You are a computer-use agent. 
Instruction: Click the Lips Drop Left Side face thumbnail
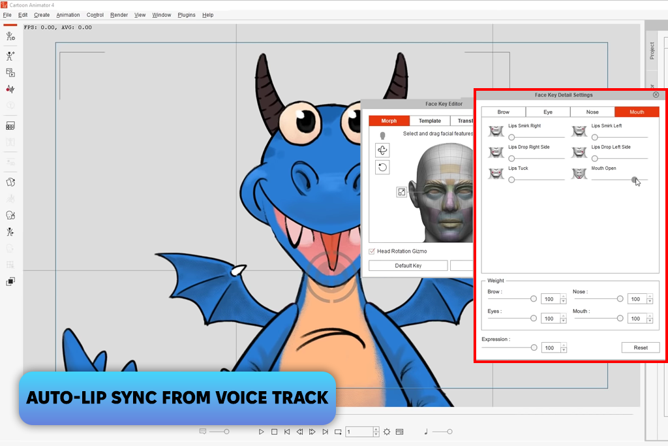click(579, 151)
